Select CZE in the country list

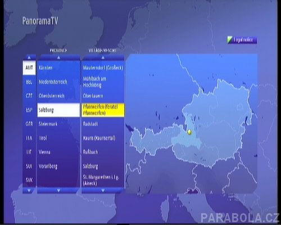(29, 96)
